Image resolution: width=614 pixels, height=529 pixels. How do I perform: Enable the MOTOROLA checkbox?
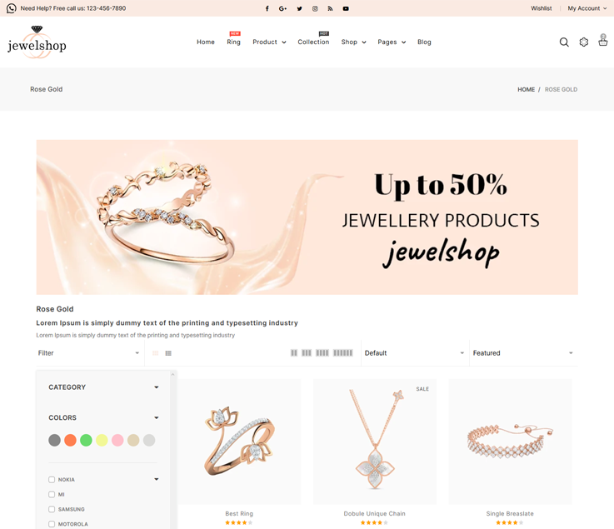52,524
